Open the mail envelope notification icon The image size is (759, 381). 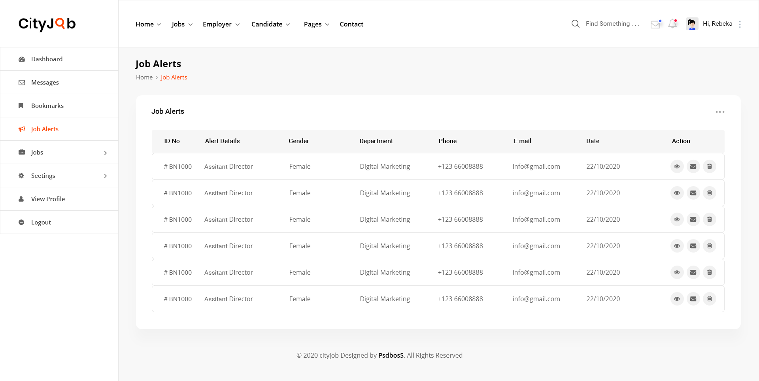[x=655, y=24]
